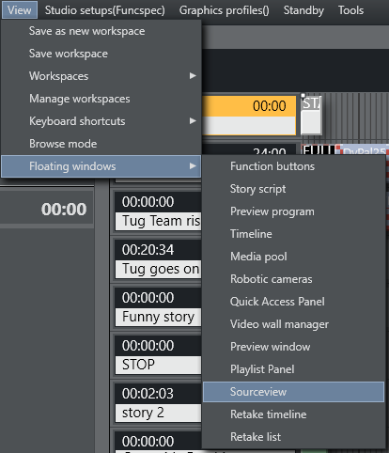Open Studio setups(Funcspec) menu
The height and width of the screenshot is (453, 389).
104,10
